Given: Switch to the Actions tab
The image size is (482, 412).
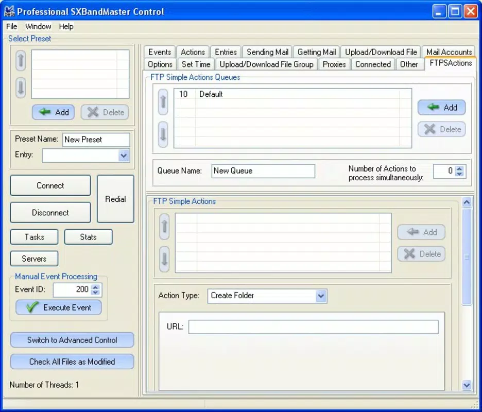Looking at the screenshot, I should (x=193, y=52).
